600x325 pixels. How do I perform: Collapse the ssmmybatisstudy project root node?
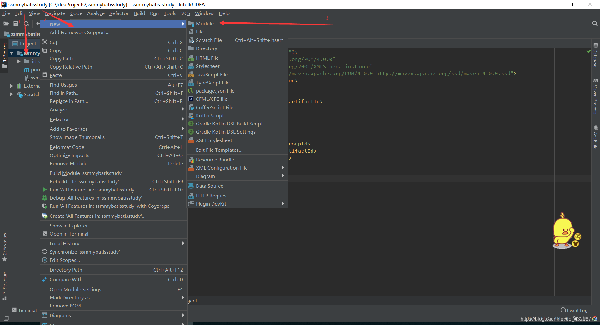(x=12, y=53)
